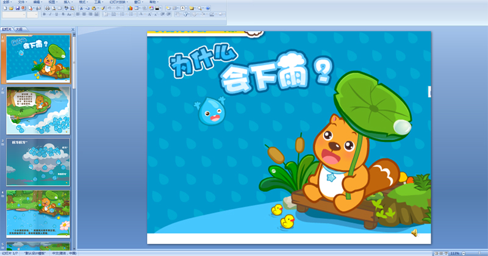Switch to slide sorter view icon
The height and width of the screenshot is (256, 488).
[441, 253]
